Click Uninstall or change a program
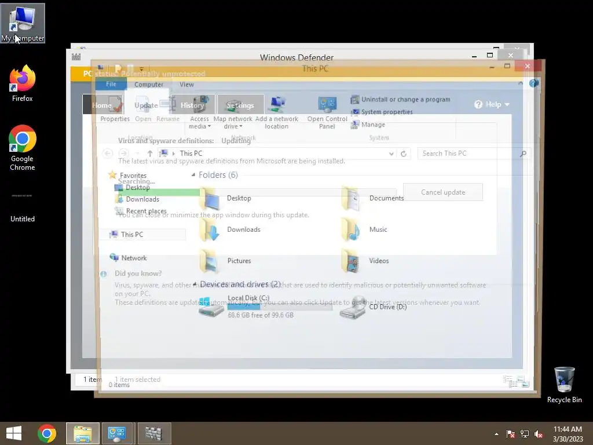593x445 pixels. [x=401, y=99]
